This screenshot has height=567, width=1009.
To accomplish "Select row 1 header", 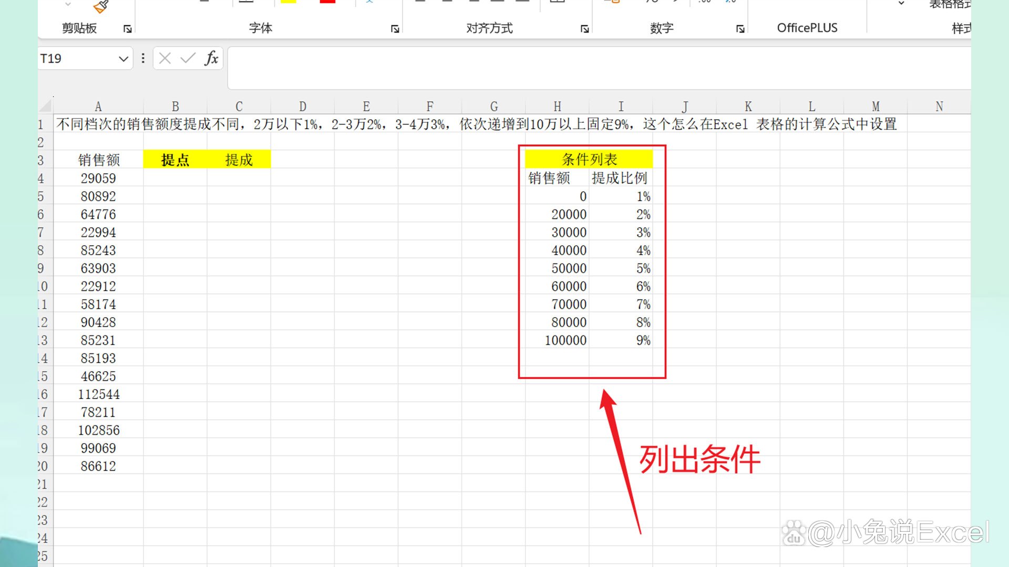I will click(45, 124).
